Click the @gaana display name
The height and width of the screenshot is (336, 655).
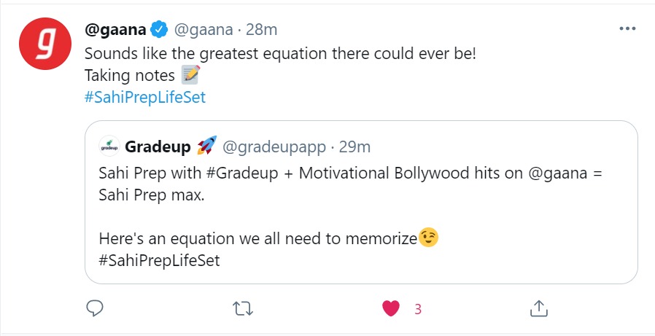117,30
